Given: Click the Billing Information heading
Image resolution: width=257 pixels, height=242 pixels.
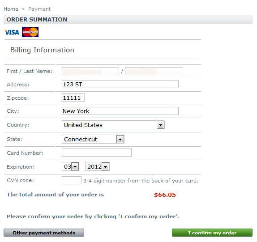Looking at the screenshot, I should tap(42, 50).
